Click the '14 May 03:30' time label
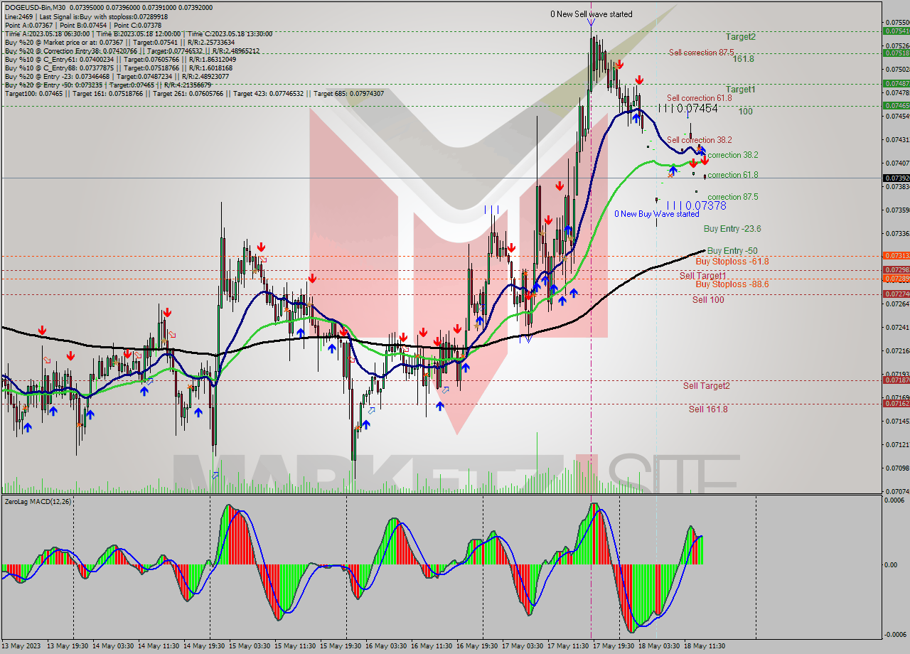 (114, 646)
